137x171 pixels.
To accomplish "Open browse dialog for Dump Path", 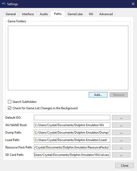I will click(121, 132).
